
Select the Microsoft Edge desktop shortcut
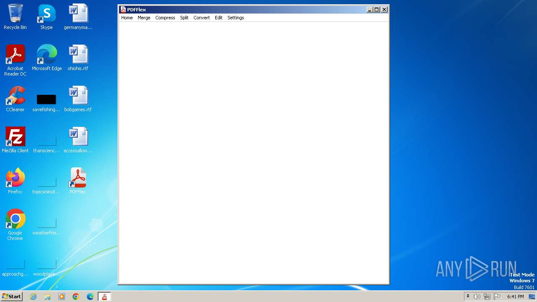tap(47, 58)
